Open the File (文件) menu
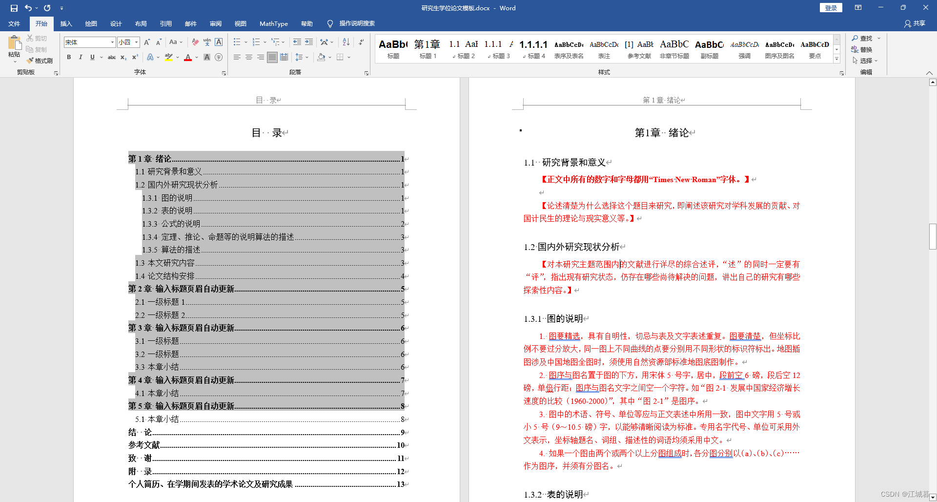 click(x=14, y=23)
